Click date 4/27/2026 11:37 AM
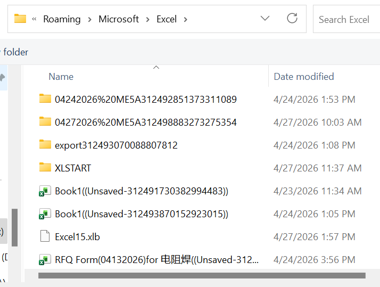The height and width of the screenshot is (287, 380). (x=318, y=168)
